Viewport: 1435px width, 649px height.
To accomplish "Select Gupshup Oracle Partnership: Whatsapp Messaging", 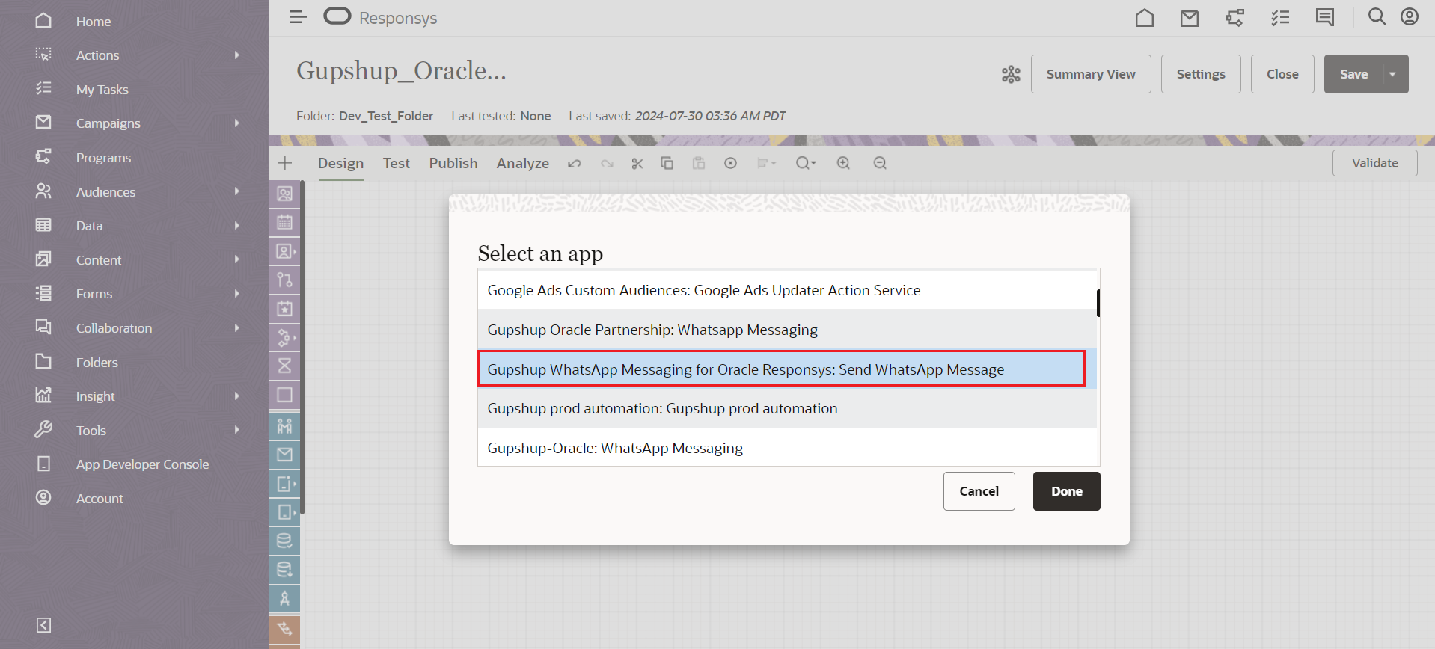I will (787, 330).
